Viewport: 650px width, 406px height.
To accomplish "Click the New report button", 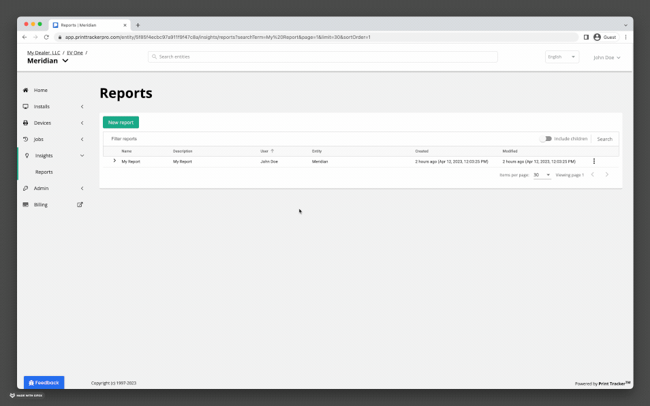I will click(x=121, y=123).
